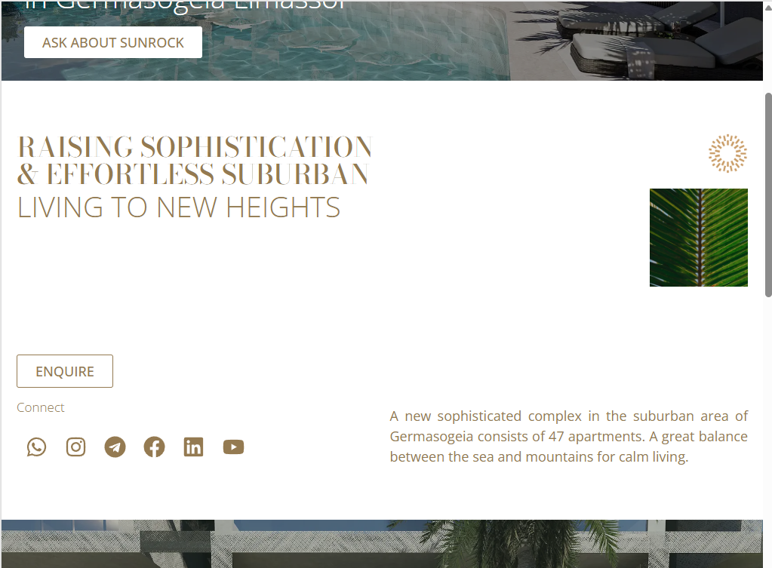Click the "in Germasogeia Limassol" hero title

[185, 6]
